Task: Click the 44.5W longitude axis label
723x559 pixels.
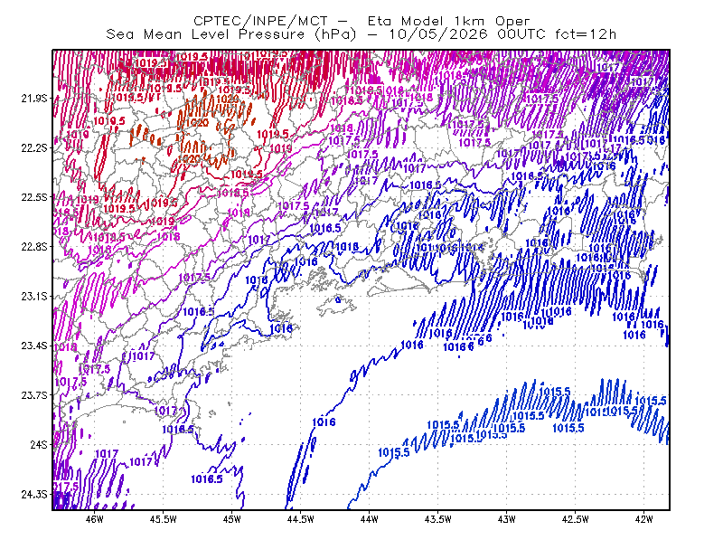Action: 301,519
